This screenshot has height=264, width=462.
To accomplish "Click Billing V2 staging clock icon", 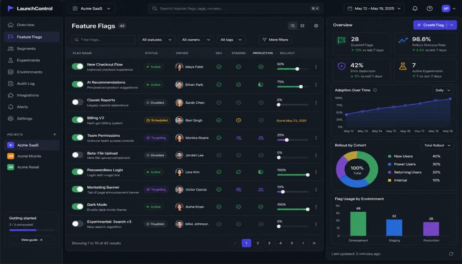I will point(238,120).
